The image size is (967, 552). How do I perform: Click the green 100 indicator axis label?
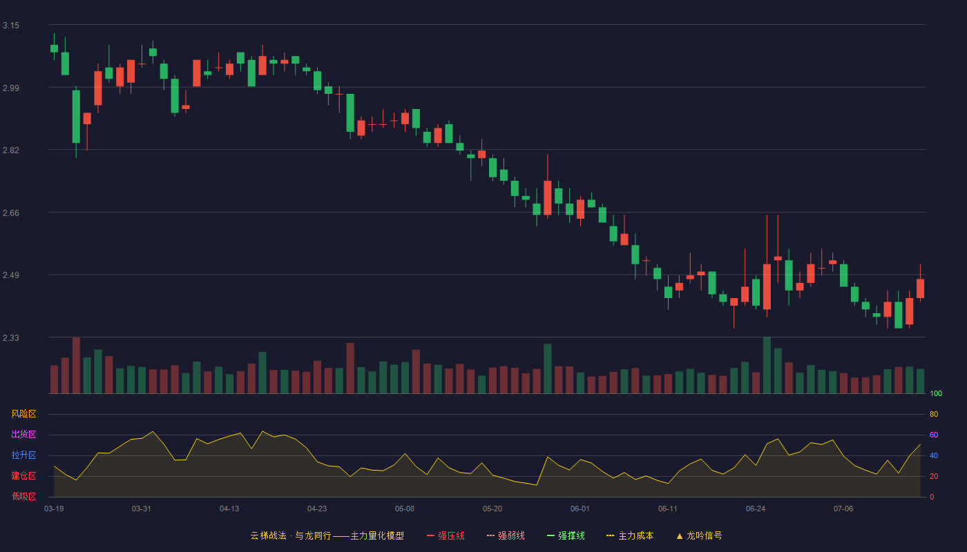coord(936,393)
